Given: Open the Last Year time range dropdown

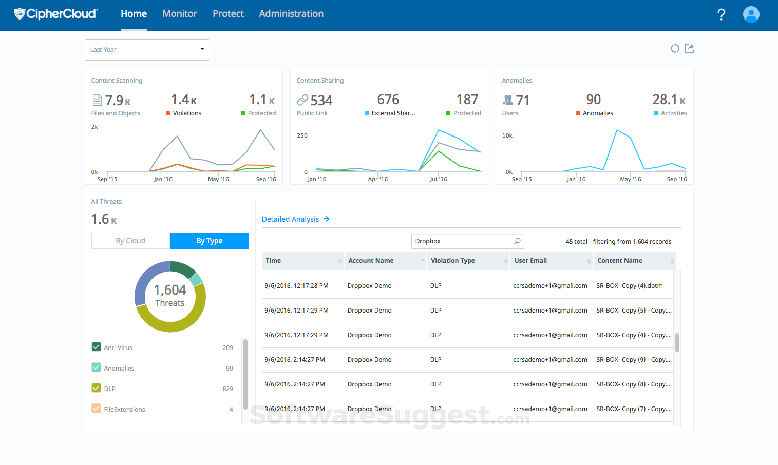Looking at the screenshot, I should click(x=147, y=49).
